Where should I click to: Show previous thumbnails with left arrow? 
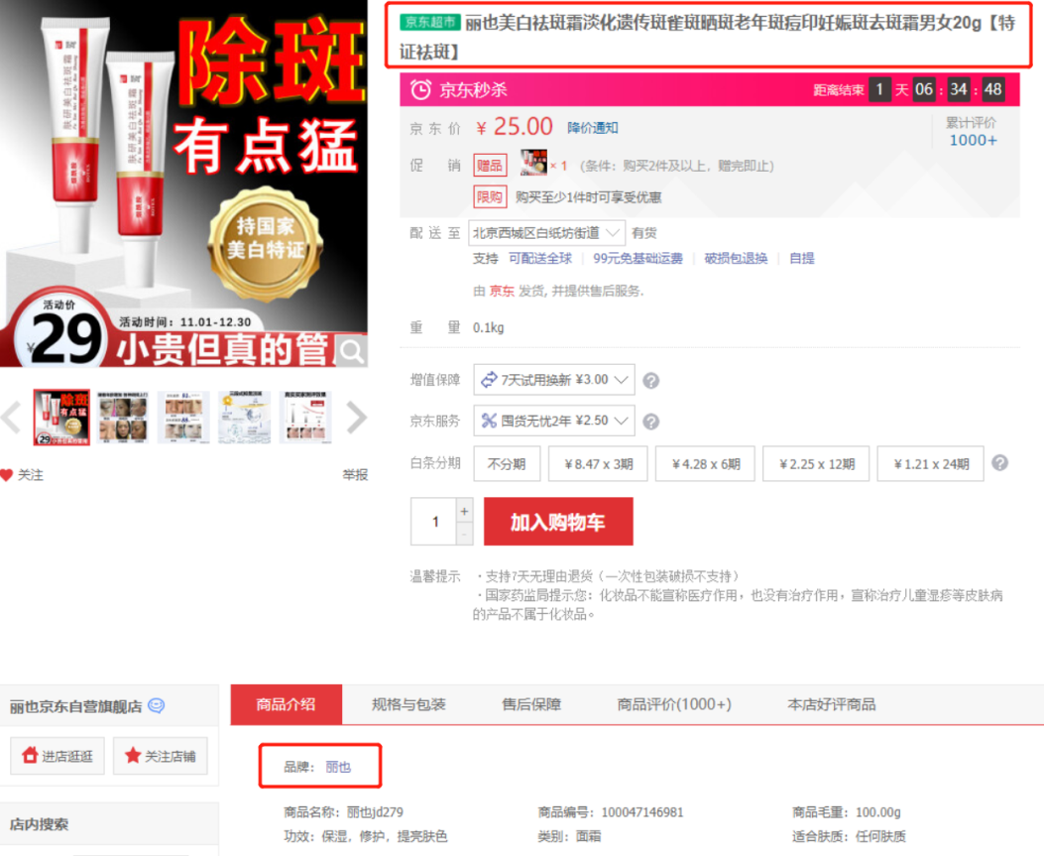coord(11,418)
